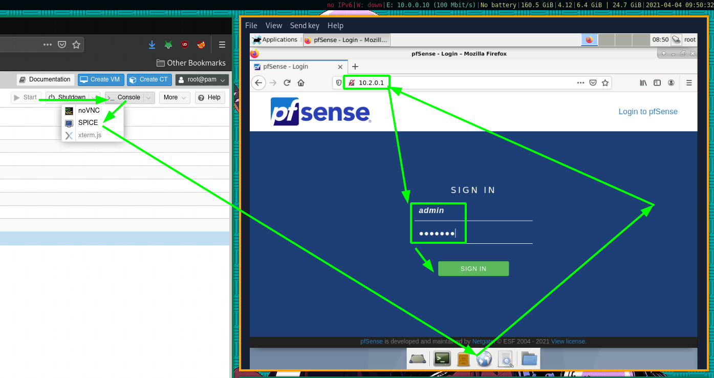Open Proxmox Documentation
Image resolution: width=714 pixels, height=378 pixels.
pos(45,79)
